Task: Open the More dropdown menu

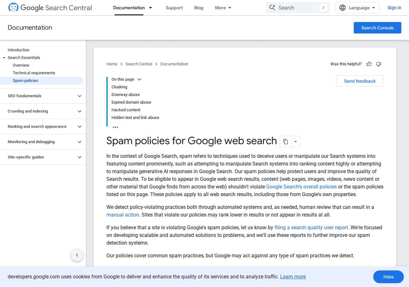Action: (223, 8)
